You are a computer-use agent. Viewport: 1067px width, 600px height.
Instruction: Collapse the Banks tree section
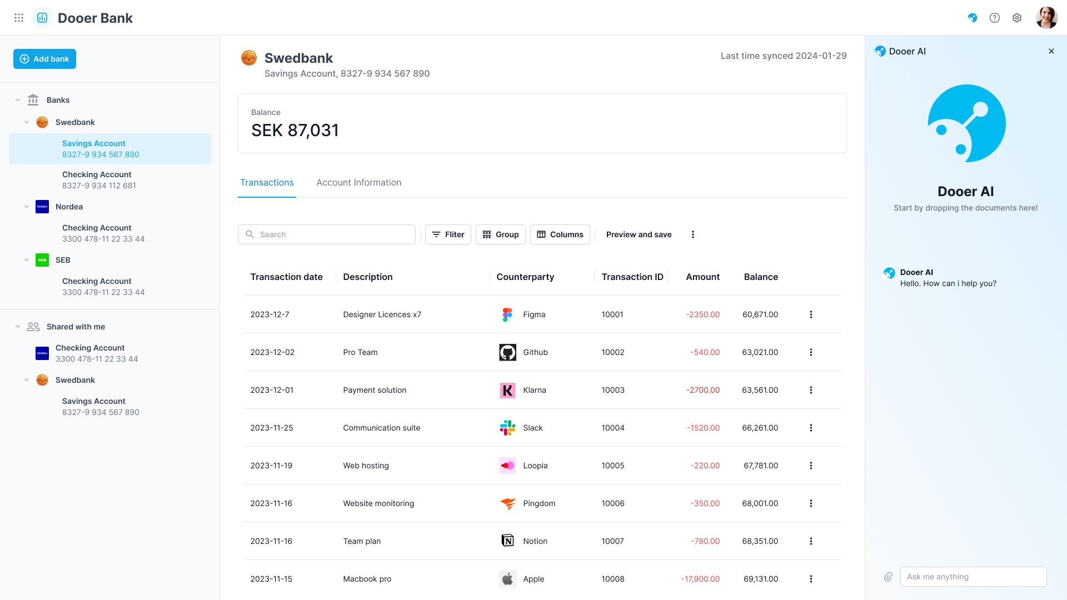18,100
